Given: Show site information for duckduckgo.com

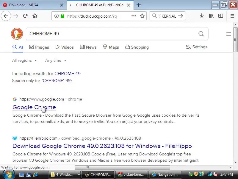Looking at the screenshot, I should coord(57,16).
